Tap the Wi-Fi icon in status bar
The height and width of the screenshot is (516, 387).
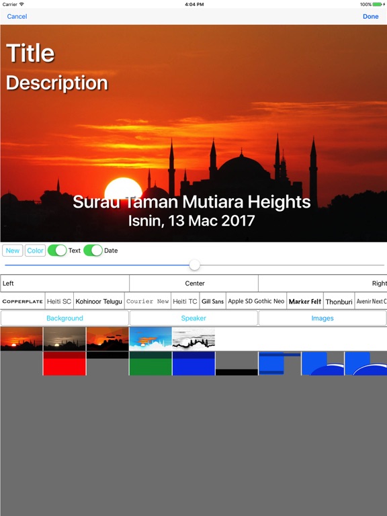21,4
